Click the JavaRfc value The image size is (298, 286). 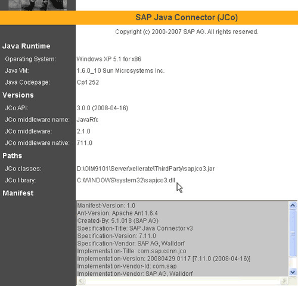pos(88,120)
